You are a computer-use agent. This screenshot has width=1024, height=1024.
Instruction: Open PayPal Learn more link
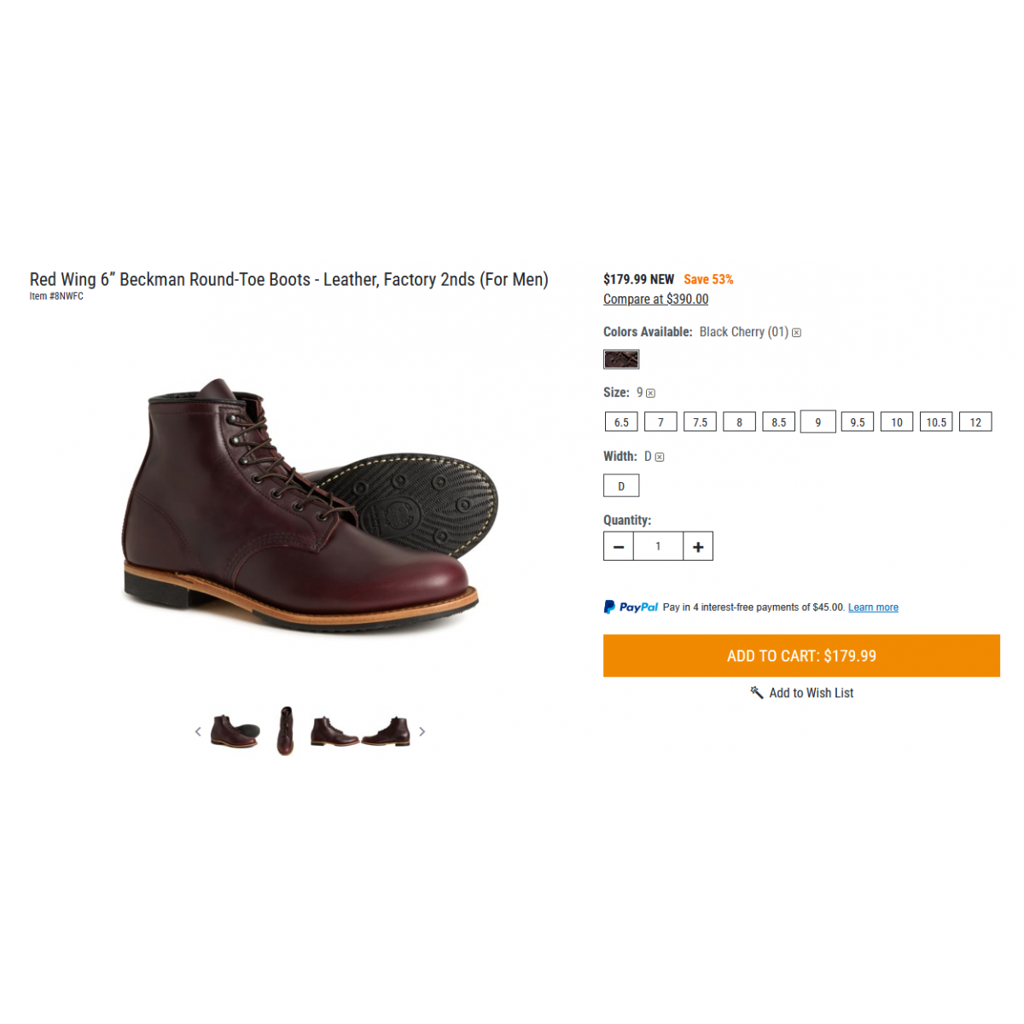(x=873, y=608)
